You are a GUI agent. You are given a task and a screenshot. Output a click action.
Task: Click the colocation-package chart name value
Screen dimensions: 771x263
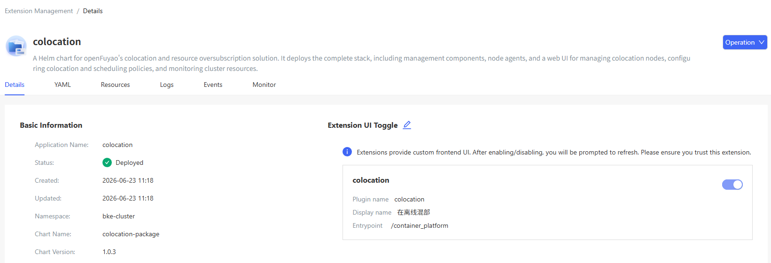(131, 234)
